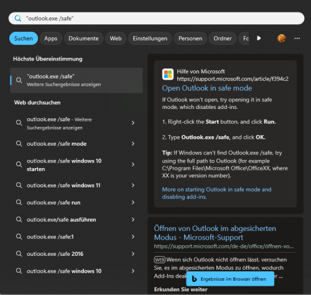Open 'Open Outlook in safe mode' link
This screenshot has width=311, height=295.
[x=207, y=88]
